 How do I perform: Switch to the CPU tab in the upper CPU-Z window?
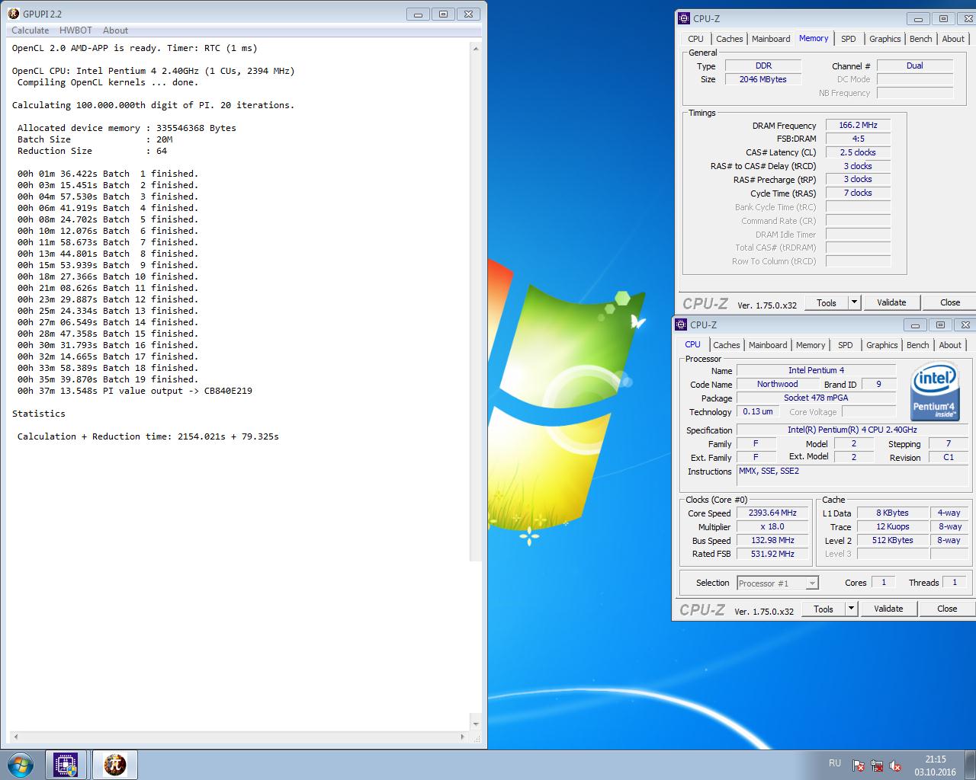(695, 39)
